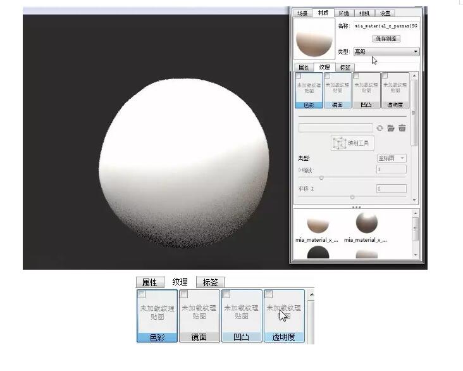Click the texture settings scroll-down arrow

(x=414, y=200)
